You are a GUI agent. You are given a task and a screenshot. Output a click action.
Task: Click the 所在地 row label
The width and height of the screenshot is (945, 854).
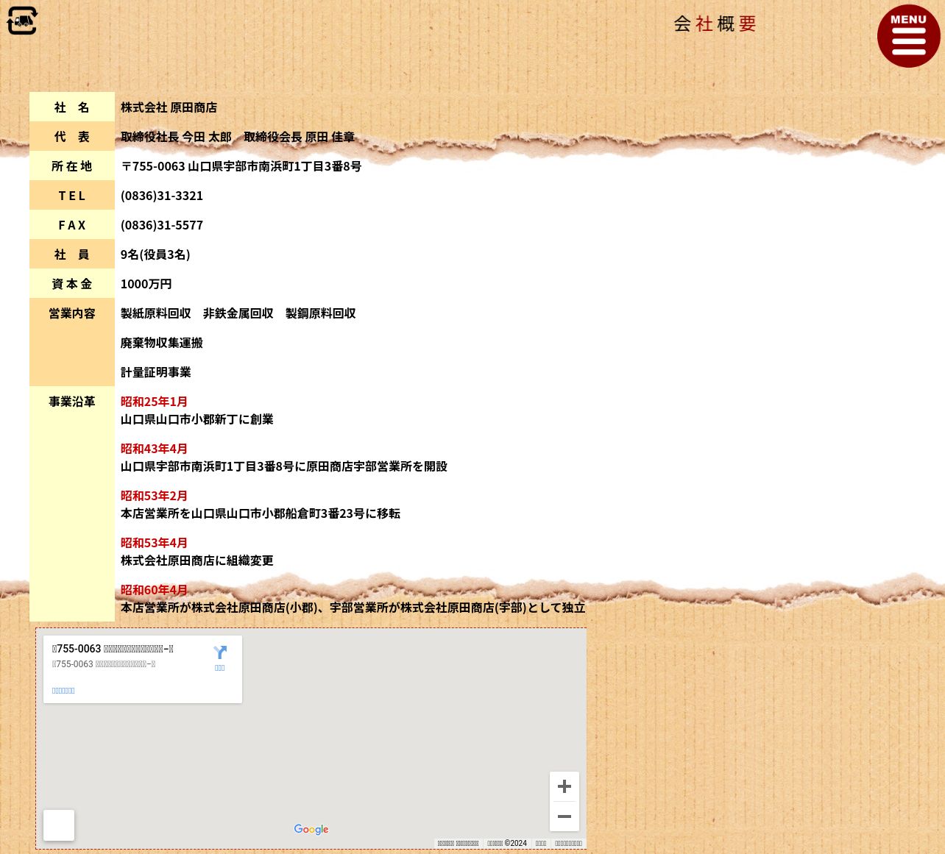(x=72, y=166)
